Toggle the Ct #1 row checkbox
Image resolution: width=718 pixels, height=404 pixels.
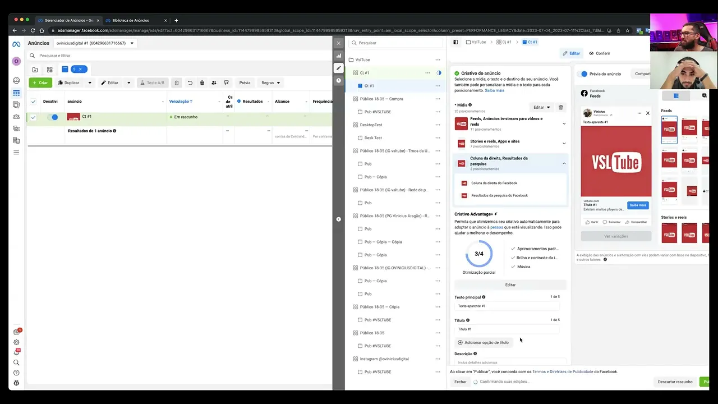click(33, 117)
